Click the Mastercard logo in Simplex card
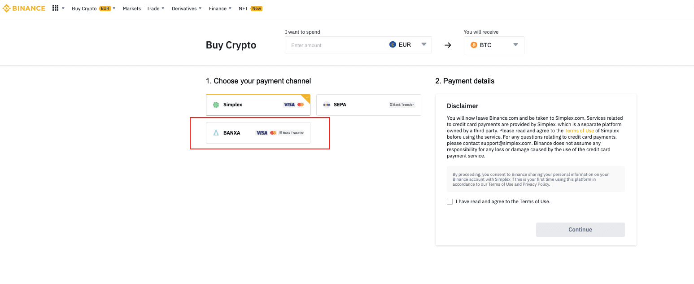 (x=301, y=105)
